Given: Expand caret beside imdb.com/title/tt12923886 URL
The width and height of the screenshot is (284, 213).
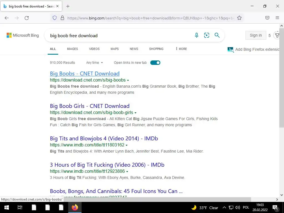Looking at the screenshot, I should click(x=127, y=171).
